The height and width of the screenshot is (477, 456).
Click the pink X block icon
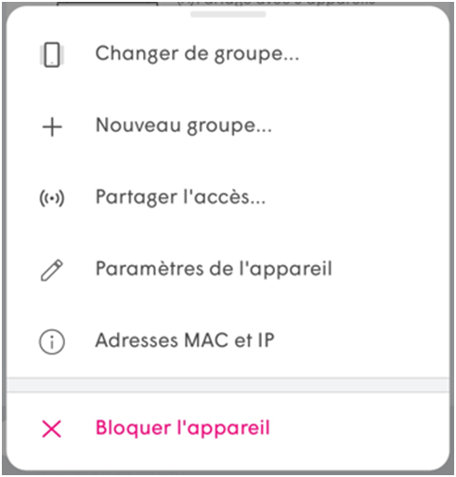pos(52,429)
